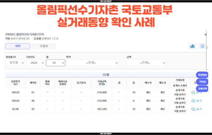This screenshot has height=135, width=212.
Task: Click magnifier icon in the 83.06 row
Action: (x=193, y=109)
